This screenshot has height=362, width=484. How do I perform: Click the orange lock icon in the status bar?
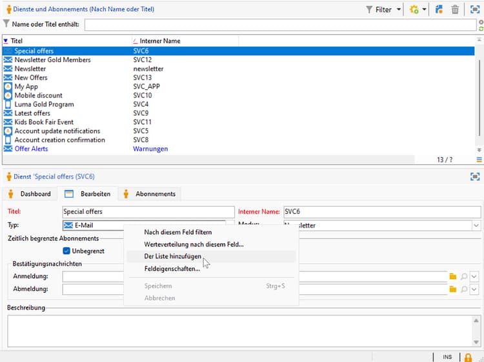[x=469, y=357]
